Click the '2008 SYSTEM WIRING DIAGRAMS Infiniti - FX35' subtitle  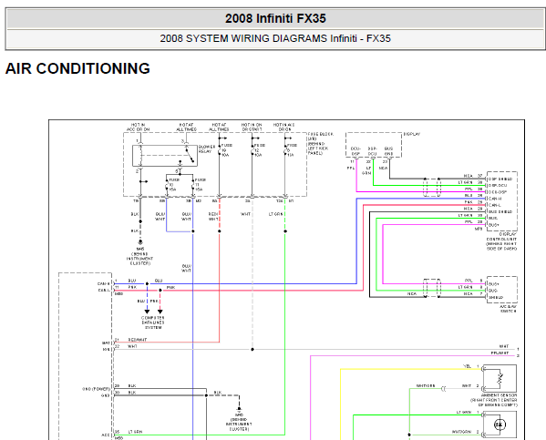pyautogui.click(x=275, y=38)
